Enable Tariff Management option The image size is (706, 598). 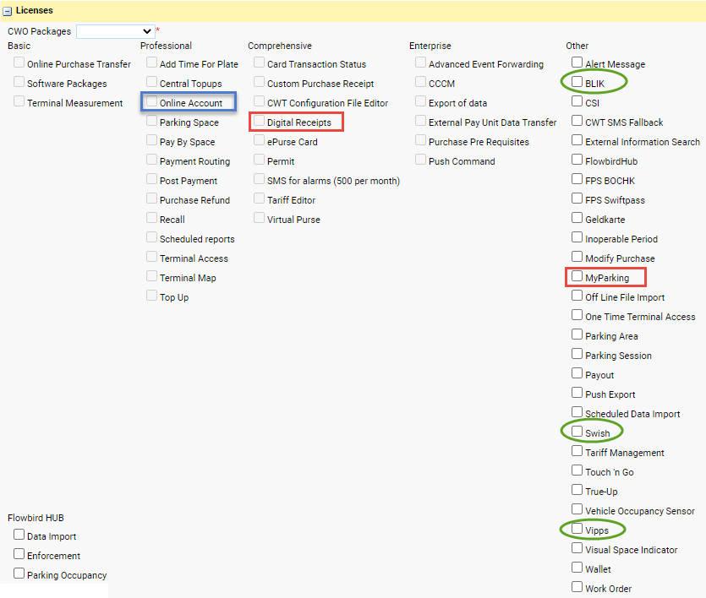577,450
